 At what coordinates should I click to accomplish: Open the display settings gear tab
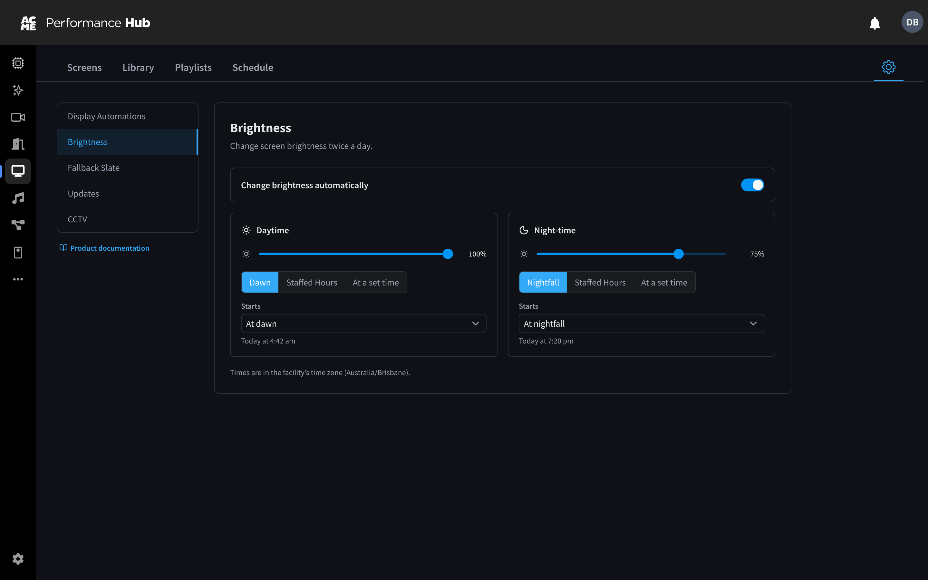[888, 67]
